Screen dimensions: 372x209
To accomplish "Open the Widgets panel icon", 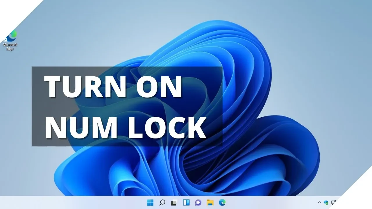I will point(186,203).
